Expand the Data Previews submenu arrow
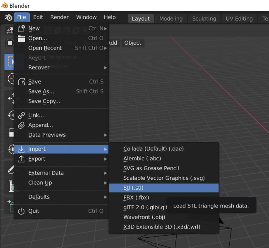The image size is (269, 248). click(x=106, y=135)
